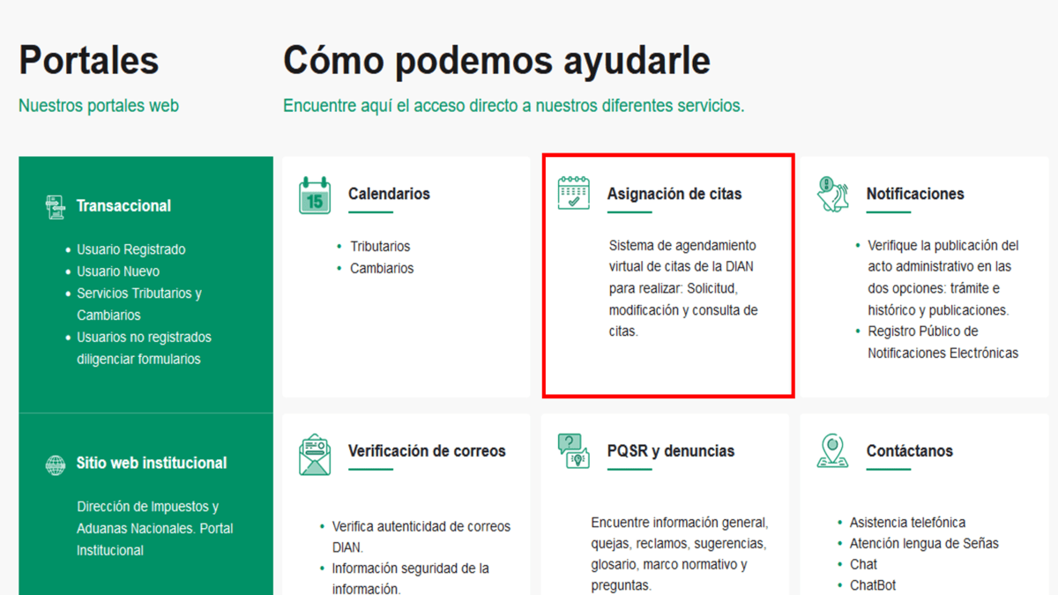1058x595 pixels.
Task: Select Atención lengua de Señas option
Action: [924, 544]
